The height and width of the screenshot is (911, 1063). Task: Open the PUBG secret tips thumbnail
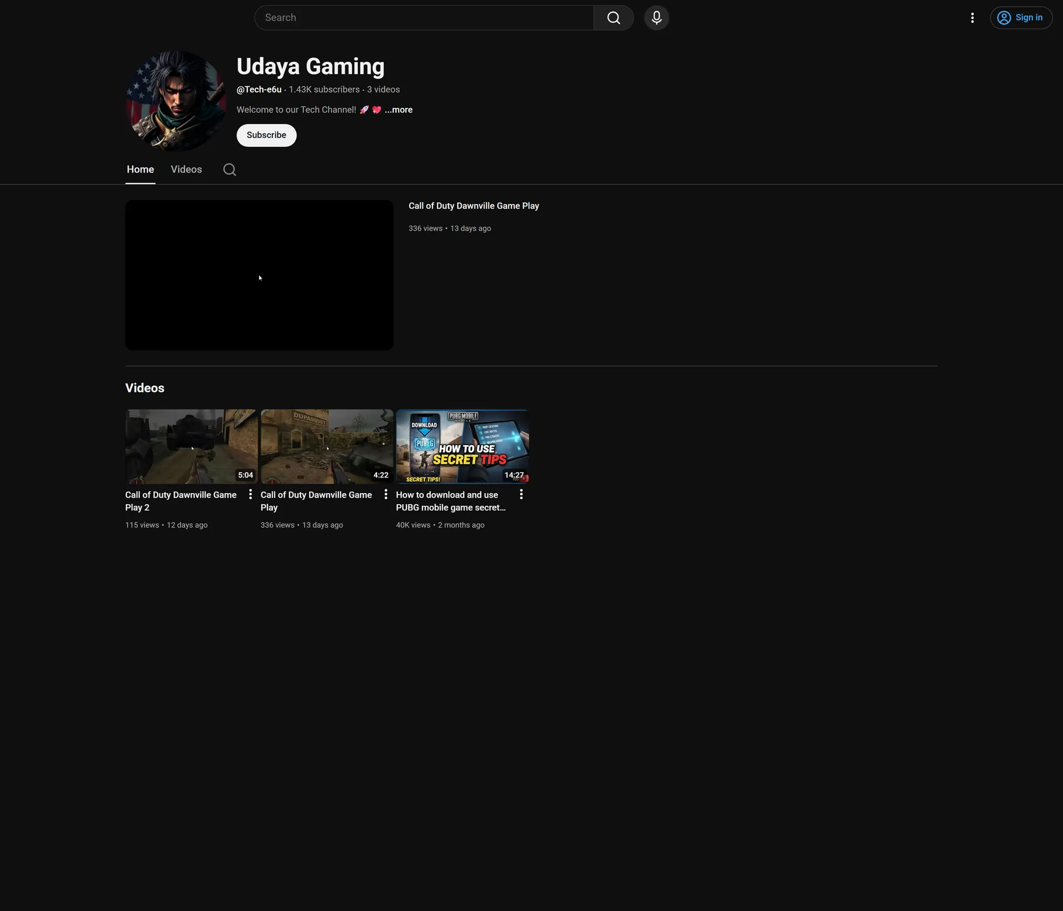(x=462, y=447)
